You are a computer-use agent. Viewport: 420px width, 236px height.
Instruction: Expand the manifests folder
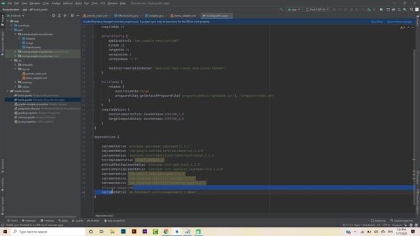pos(12,26)
